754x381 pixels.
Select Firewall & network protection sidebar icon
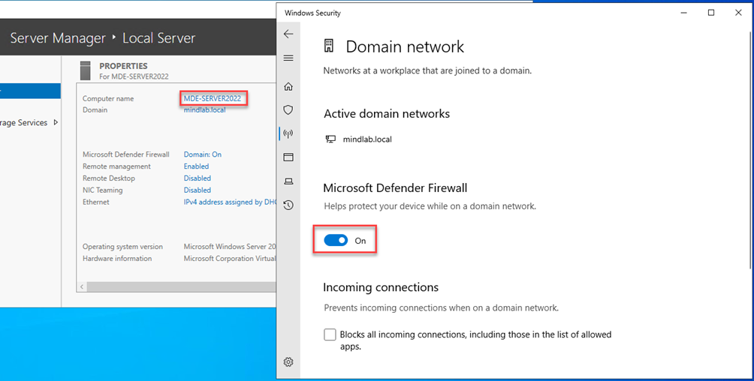point(288,133)
